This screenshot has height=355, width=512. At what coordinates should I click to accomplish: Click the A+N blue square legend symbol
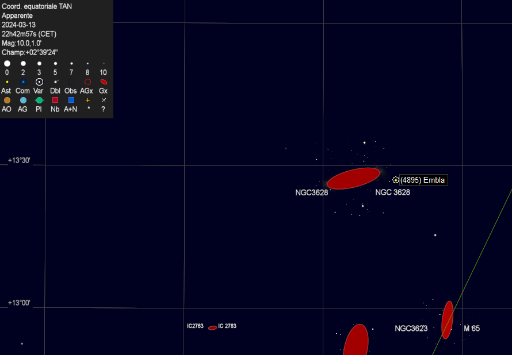point(71,100)
